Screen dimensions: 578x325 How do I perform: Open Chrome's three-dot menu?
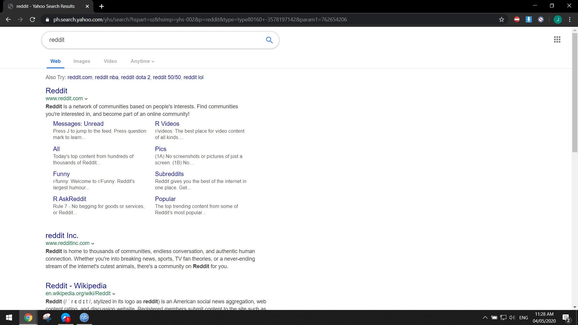point(570,20)
